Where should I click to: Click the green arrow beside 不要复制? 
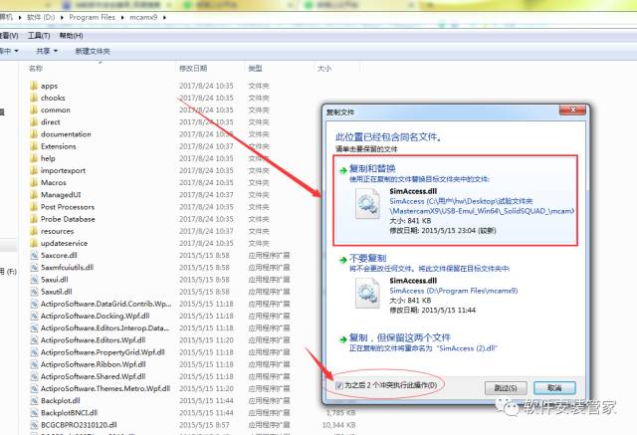click(x=343, y=260)
